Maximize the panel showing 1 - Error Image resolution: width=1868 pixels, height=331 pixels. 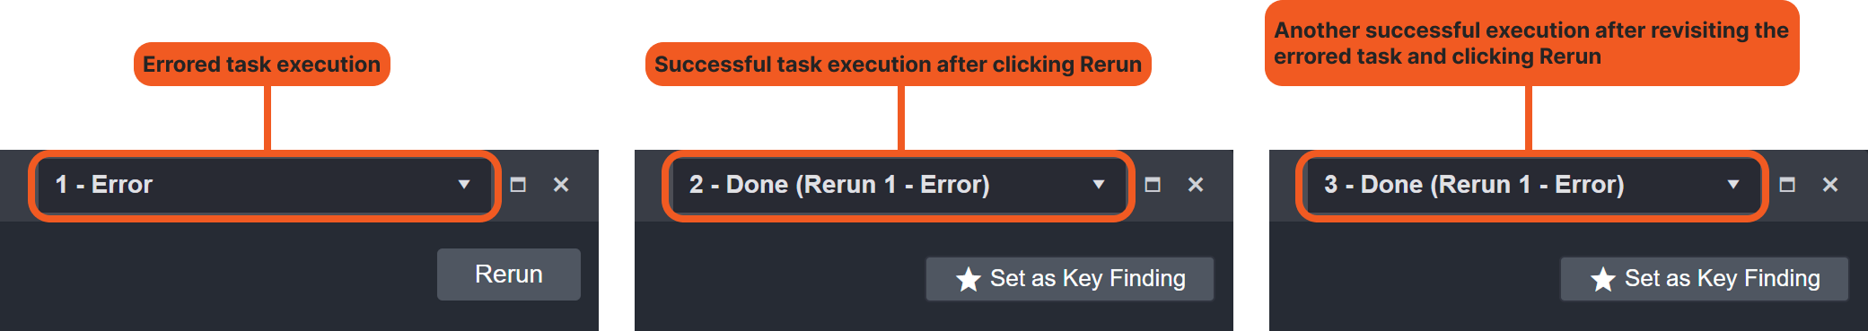(x=518, y=185)
